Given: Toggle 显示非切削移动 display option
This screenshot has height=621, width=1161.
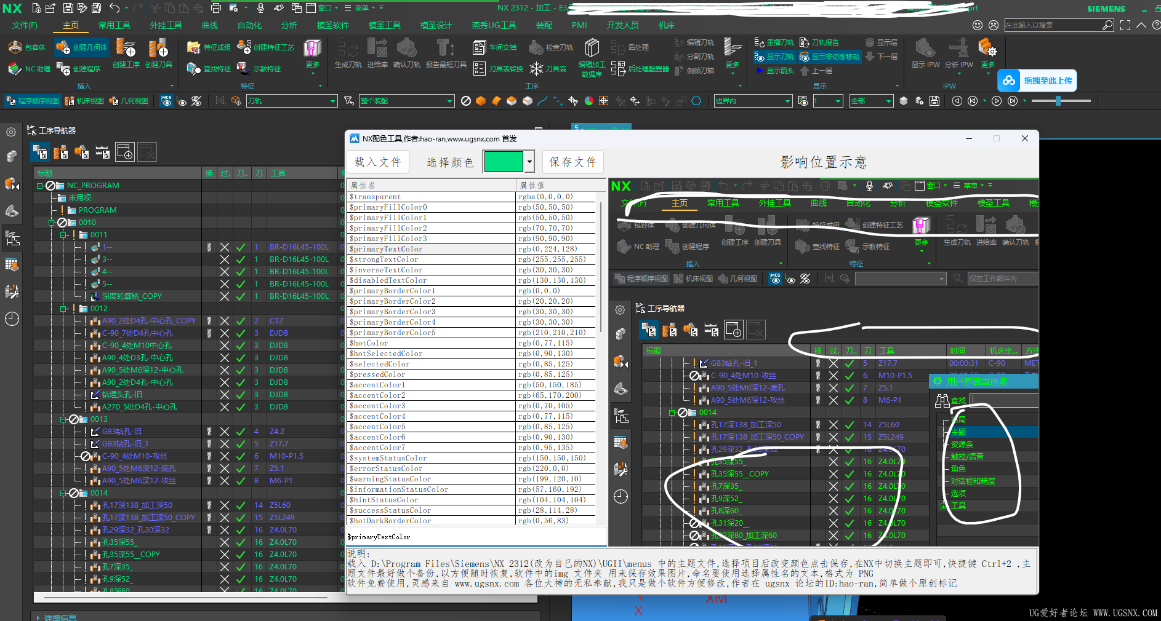Looking at the screenshot, I should click(x=829, y=57).
